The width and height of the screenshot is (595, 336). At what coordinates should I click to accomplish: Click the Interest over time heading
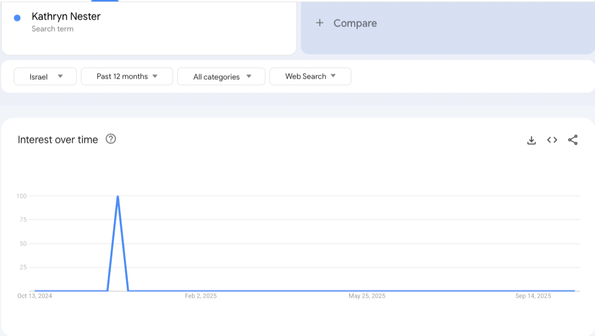58,139
